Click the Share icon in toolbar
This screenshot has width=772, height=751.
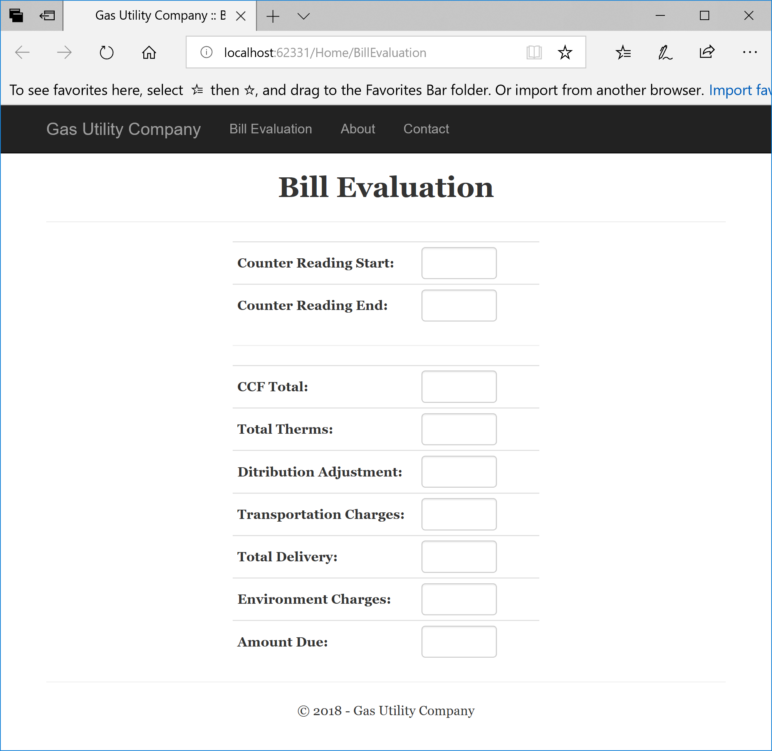click(x=707, y=52)
